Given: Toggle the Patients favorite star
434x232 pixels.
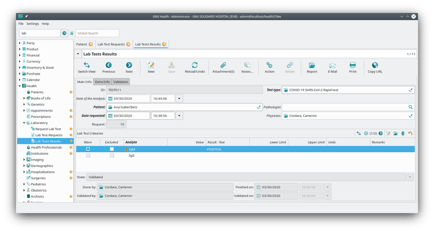Looking at the screenshot, I should click(71, 92).
